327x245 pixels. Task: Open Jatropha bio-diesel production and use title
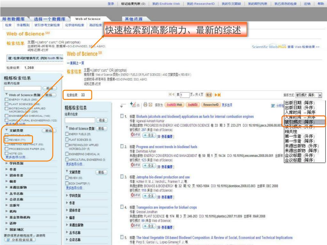[163, 177]
